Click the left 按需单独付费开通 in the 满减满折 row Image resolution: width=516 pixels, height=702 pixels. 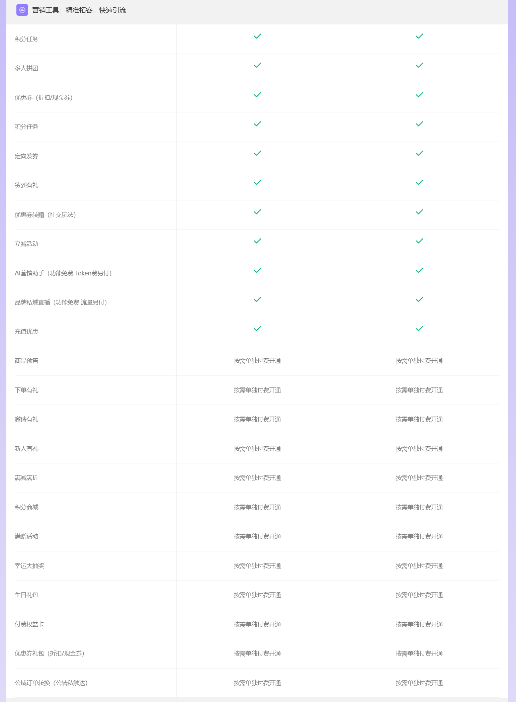[x=257, y=478]
